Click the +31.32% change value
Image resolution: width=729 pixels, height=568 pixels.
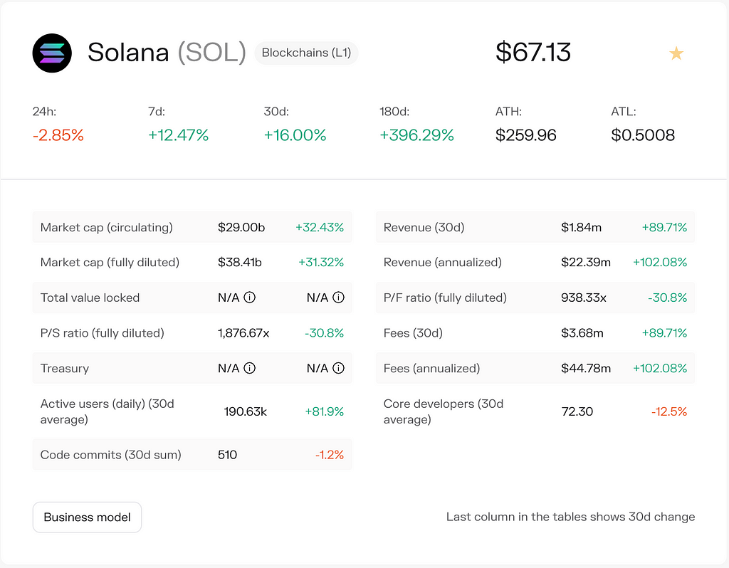[321, 263]
